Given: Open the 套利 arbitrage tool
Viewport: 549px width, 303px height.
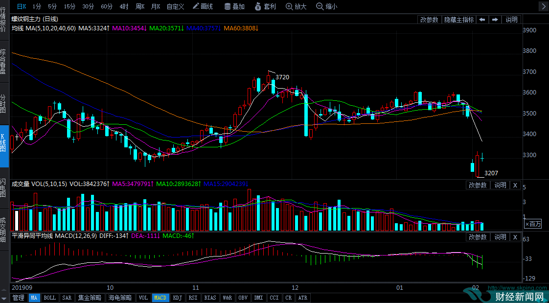Looking at the screenshot, I should click(x=265, y=6).
